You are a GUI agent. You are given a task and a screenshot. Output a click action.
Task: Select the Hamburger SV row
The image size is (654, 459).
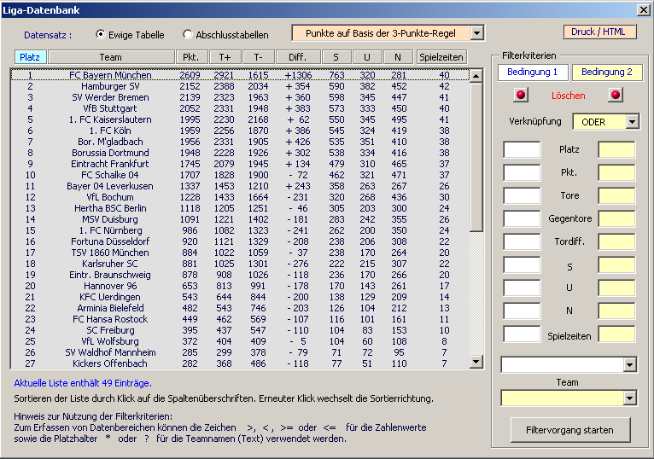240,86
